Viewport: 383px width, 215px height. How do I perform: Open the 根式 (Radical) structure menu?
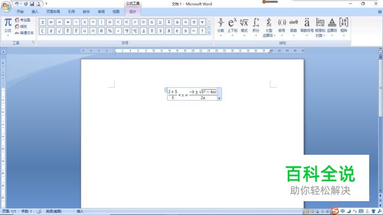click(244, 27)
